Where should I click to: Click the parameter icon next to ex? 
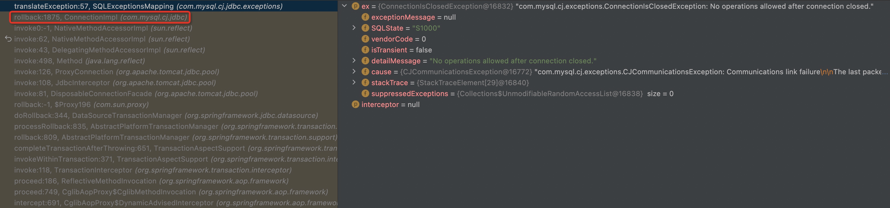tap(355, 6)
